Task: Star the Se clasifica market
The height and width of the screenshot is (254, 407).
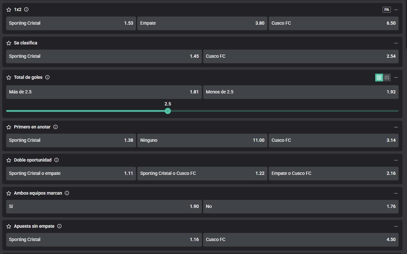Action: pyautogui.click(x=9, y=43)
